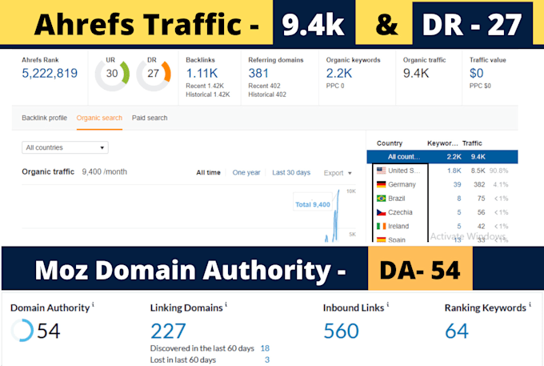The width and height of the screenshot is (544, 366).
Task: Click the Domain Authority score 54
Action: (x=49, y=331)
